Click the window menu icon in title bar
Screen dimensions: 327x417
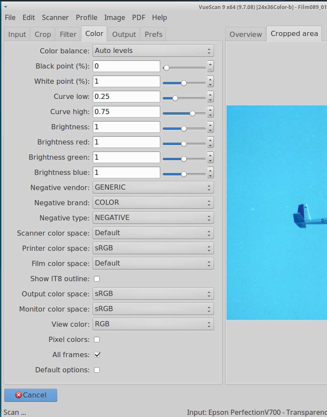pyautogui.click(x=5, y=7)
